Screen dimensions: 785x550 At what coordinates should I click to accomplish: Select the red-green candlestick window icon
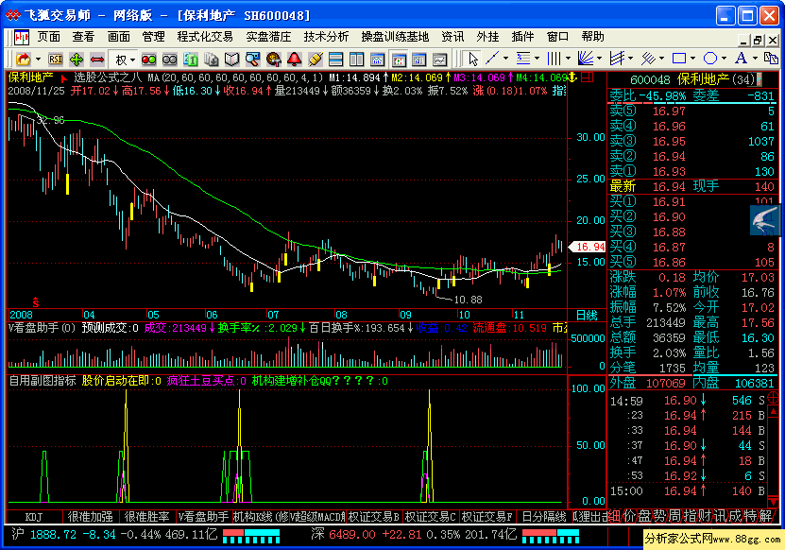398,60
